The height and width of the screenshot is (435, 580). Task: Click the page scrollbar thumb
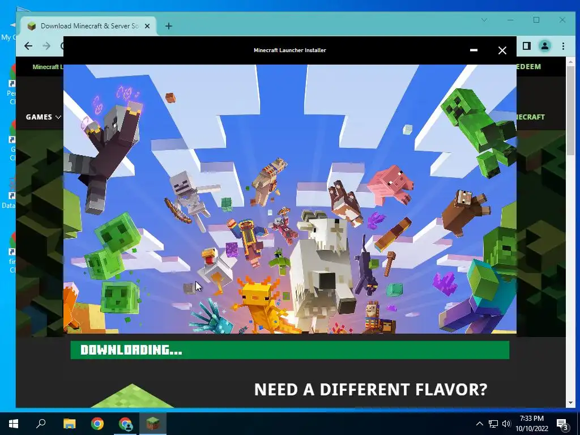click(570, 111)
